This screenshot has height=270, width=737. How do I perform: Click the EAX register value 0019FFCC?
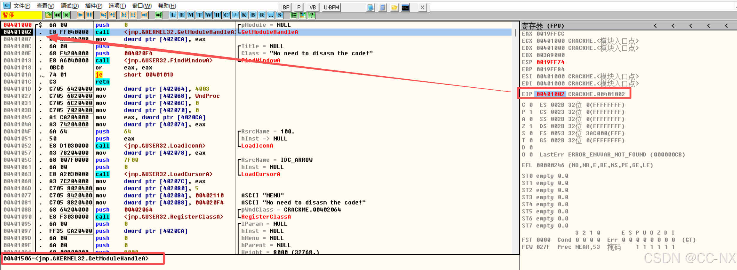pos(550,34)
